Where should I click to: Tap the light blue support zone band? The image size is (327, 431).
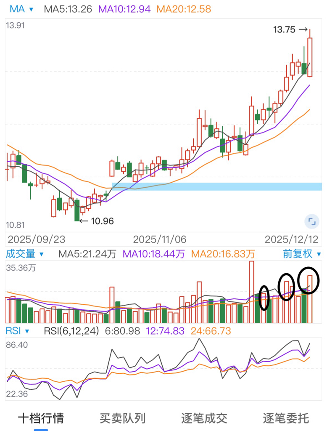point(216,186)
